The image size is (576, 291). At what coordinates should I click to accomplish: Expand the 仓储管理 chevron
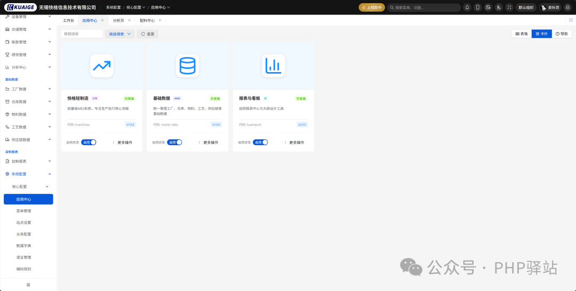(50, 29)
